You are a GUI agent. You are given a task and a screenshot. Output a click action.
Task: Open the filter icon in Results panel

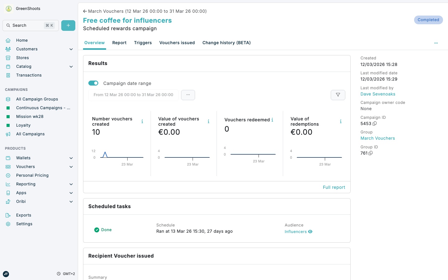coord(338,95)
